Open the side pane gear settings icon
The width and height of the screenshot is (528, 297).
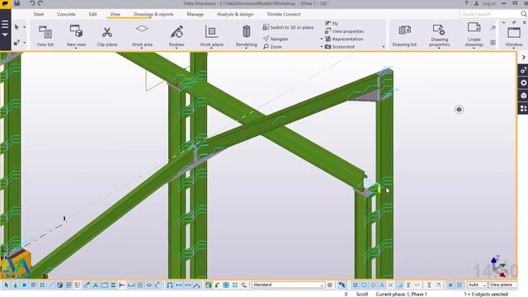pyautogui.click(x=523, y=82)
